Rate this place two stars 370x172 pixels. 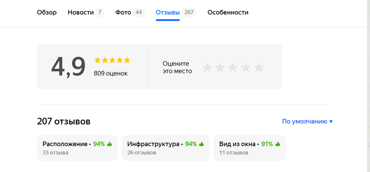(x=220, y=68)
